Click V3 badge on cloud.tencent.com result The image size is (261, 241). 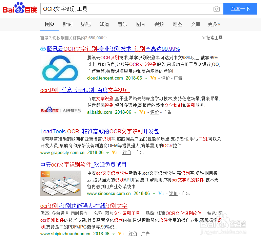pyautogui.click(x=153, y=78)
